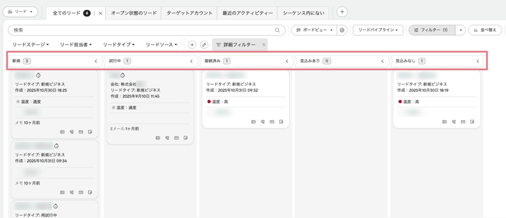Image resolution: width=506 pixels, height=218 pixels.
Task: Click text 作成：2025年10月31日 09:32
Action: click(232, 90)
